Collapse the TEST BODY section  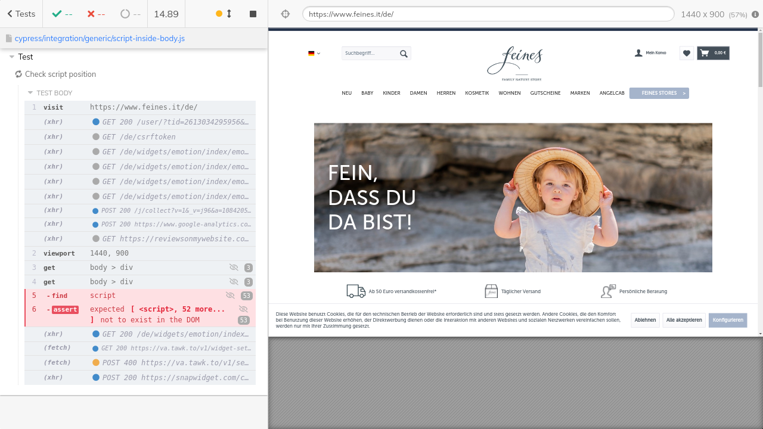click(30, 93)
